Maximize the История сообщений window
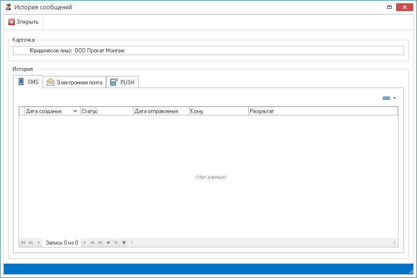417x278 pixels. coord(389,7)
